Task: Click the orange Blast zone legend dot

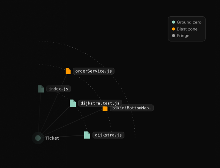Action: pos(174,29)
